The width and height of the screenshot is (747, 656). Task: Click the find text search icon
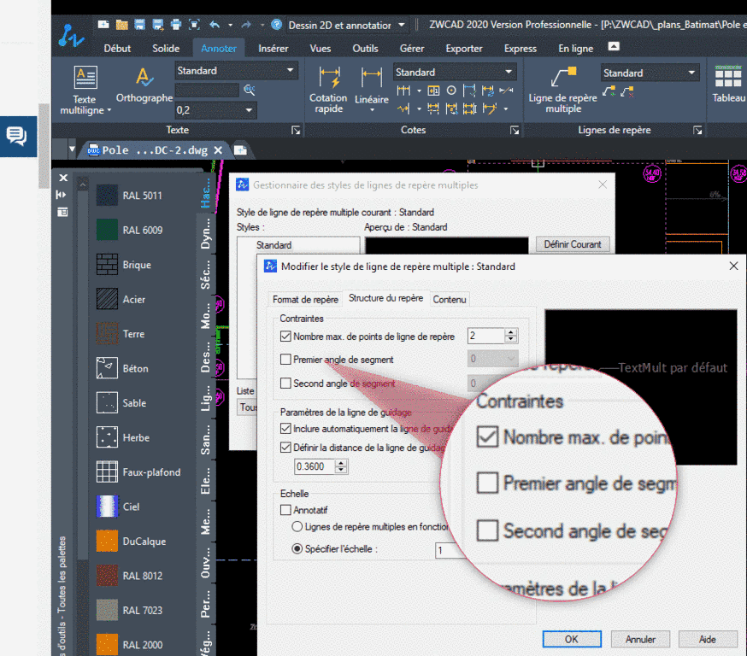pyautogui.click(x=250, y=90)
